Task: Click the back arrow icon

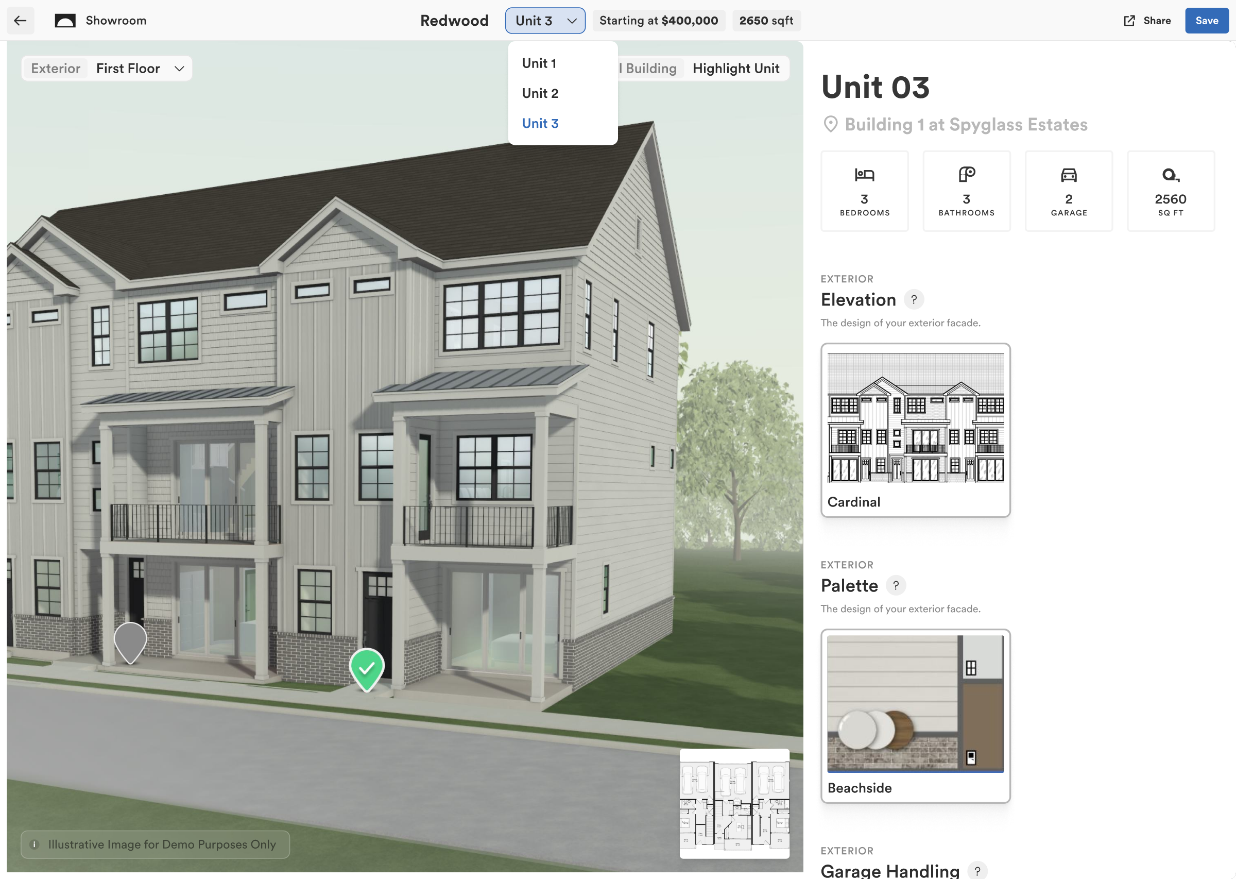Action: click(20, 21)
